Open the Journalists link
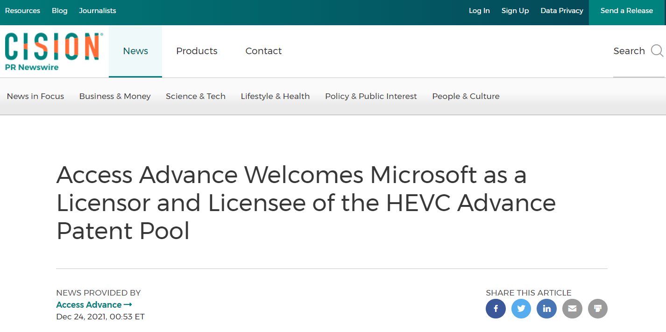Screen dimensions: 666x332 98,11
